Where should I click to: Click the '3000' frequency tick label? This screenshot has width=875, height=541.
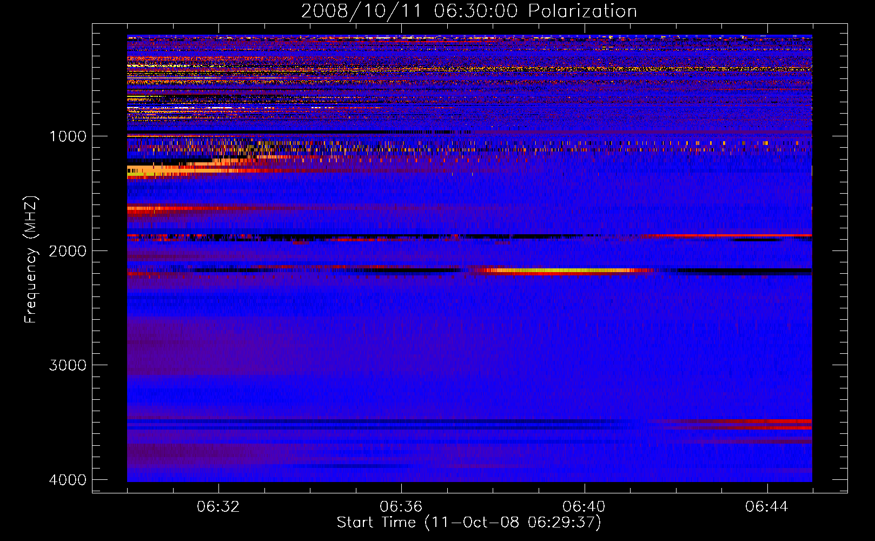68,365
